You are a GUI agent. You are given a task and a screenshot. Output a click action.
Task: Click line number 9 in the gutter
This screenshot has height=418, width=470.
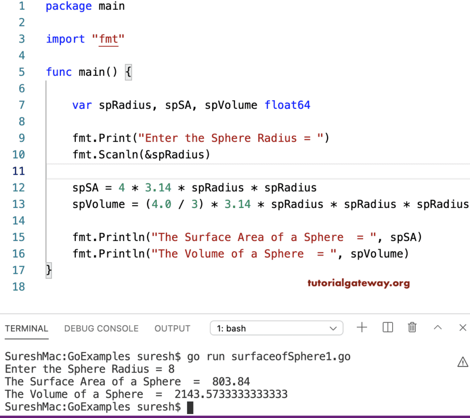(21, 138)
